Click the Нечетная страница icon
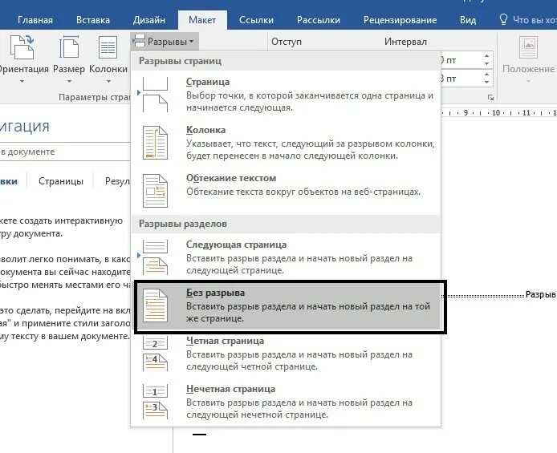The image size is (557, 453). tap(155, 402)
